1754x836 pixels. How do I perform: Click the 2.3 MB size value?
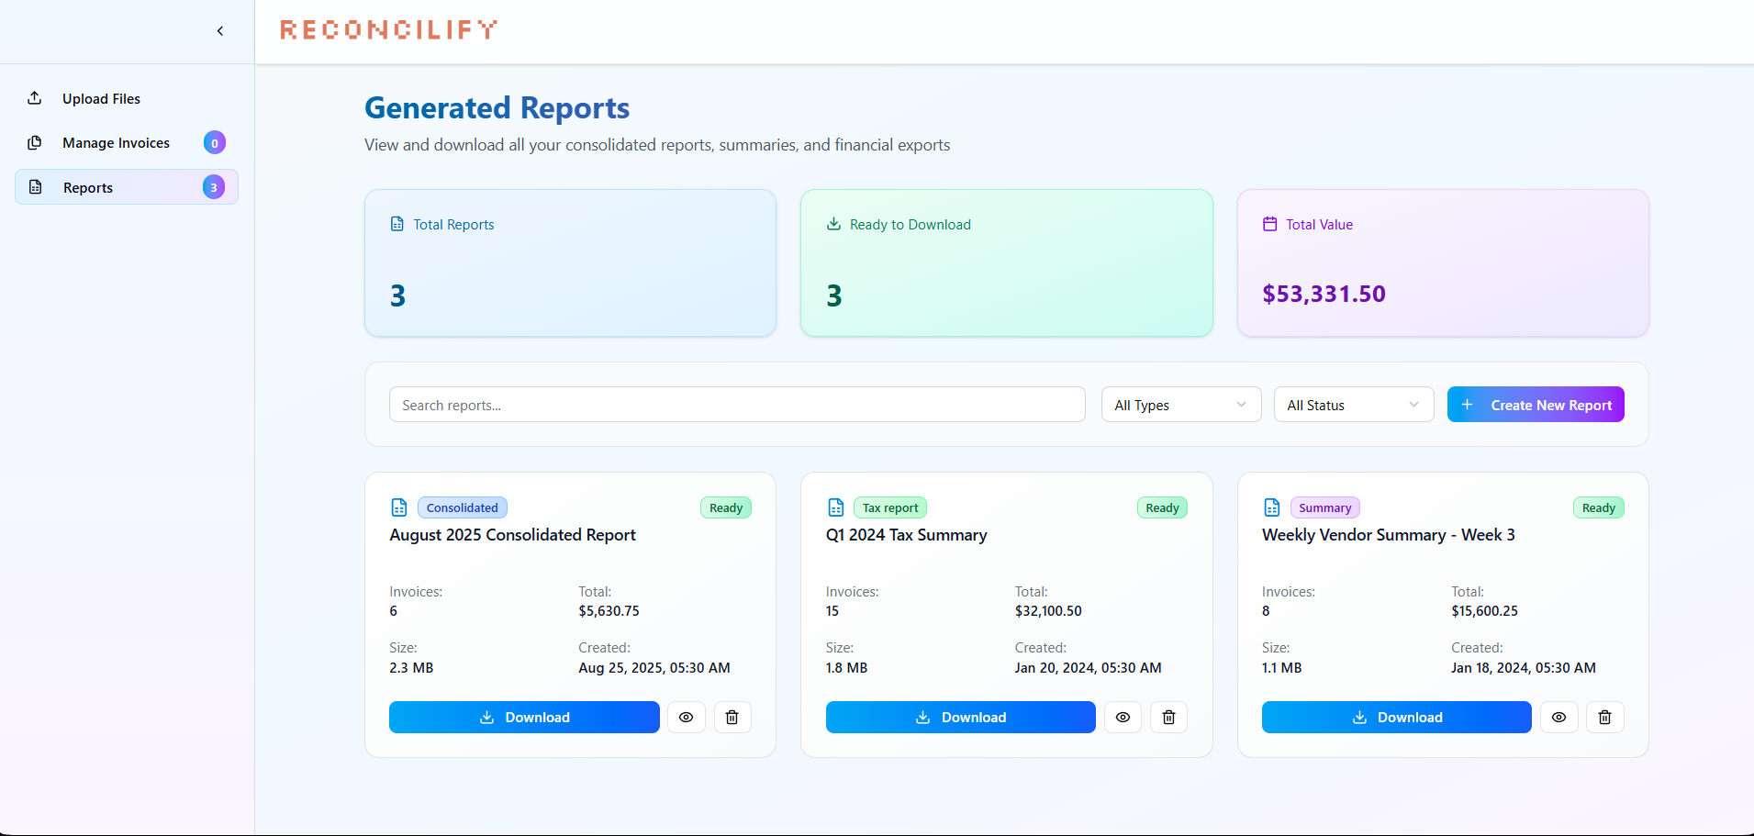pyautogui.click(x=411, y=668)
